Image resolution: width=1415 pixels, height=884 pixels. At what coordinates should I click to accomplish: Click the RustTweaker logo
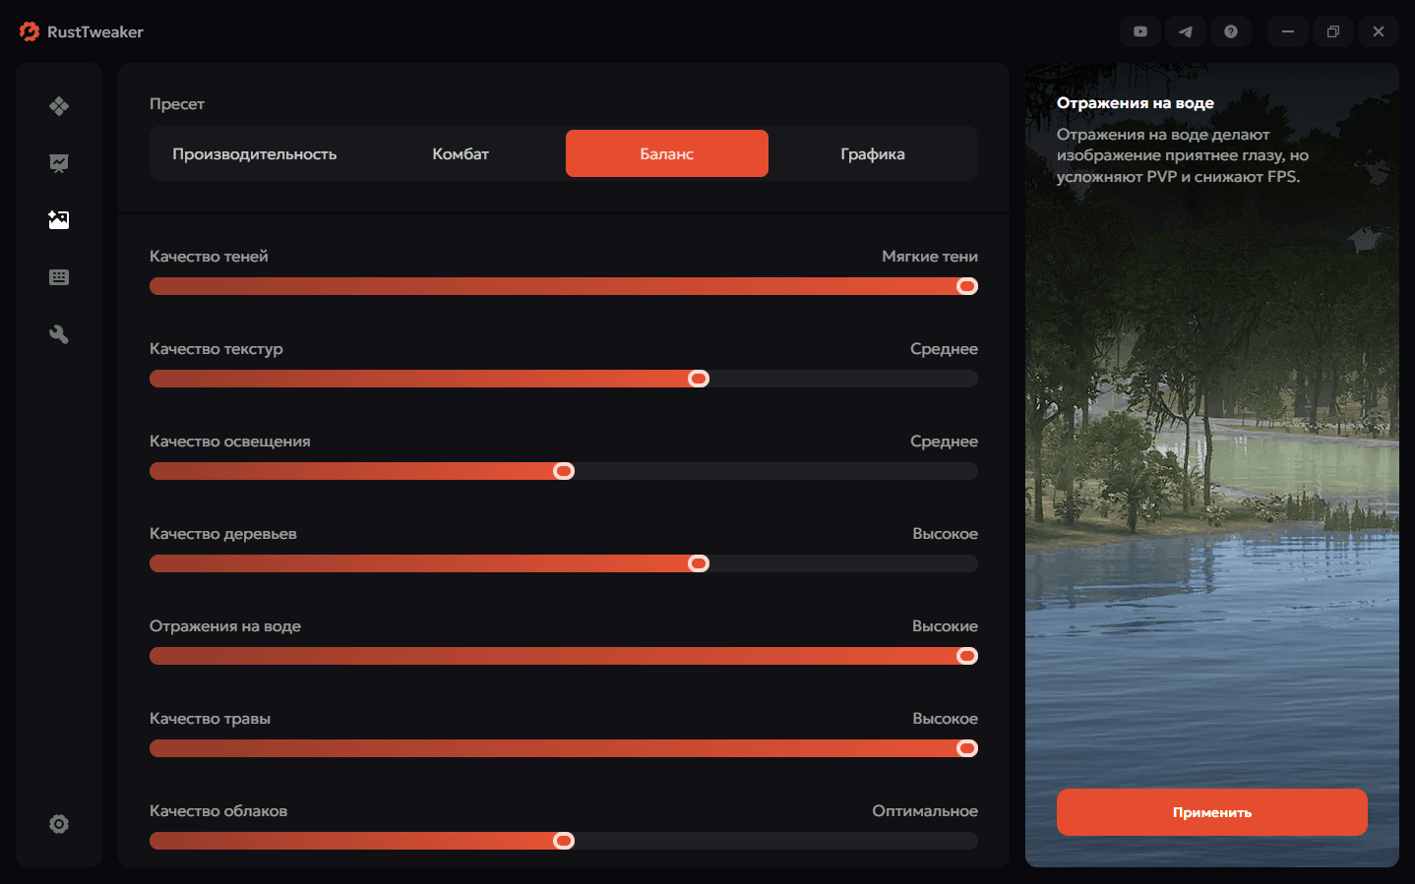(30, 31)
